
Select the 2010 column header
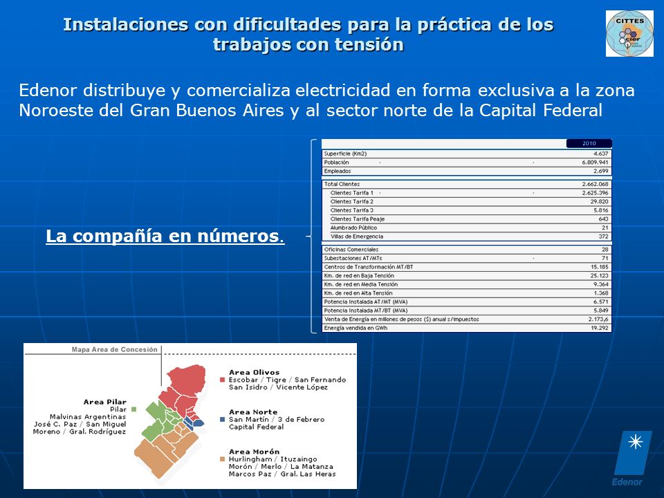589,144
